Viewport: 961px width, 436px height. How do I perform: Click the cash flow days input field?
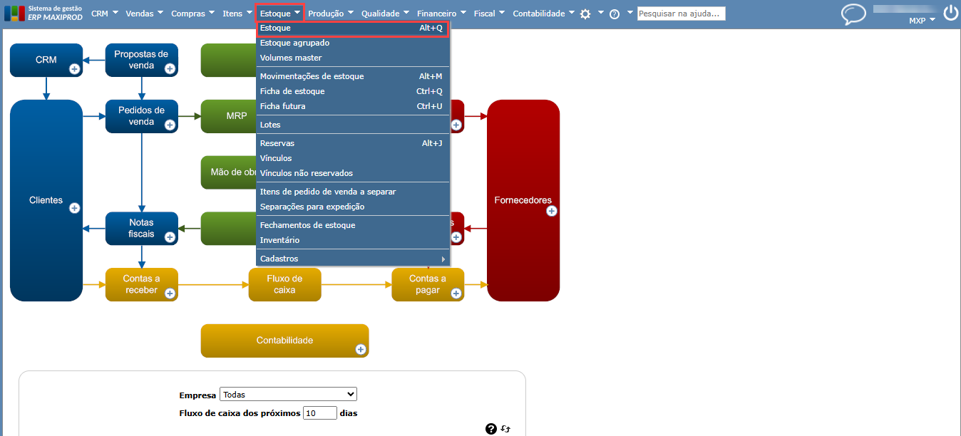320,413
